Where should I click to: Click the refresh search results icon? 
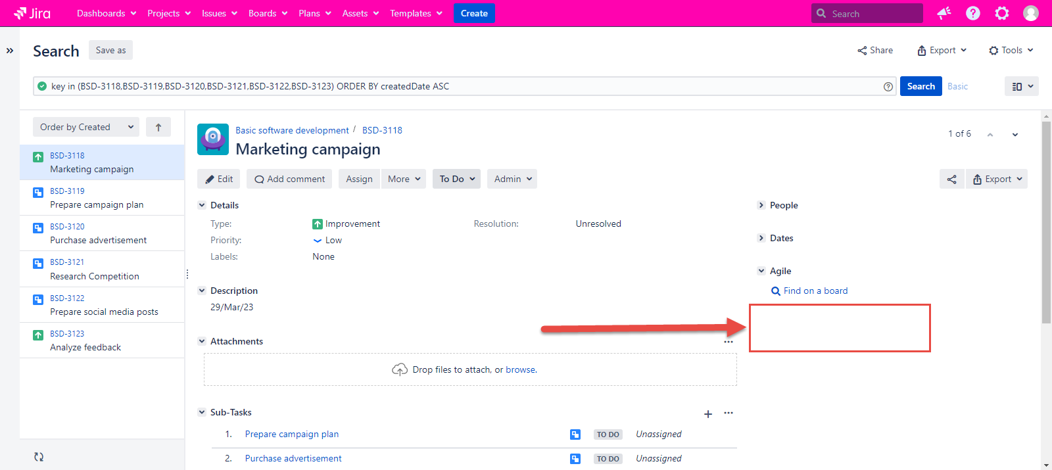coord(39,457)
